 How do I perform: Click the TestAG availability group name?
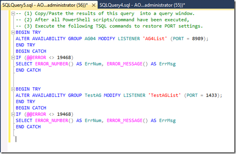pos(93,95)
